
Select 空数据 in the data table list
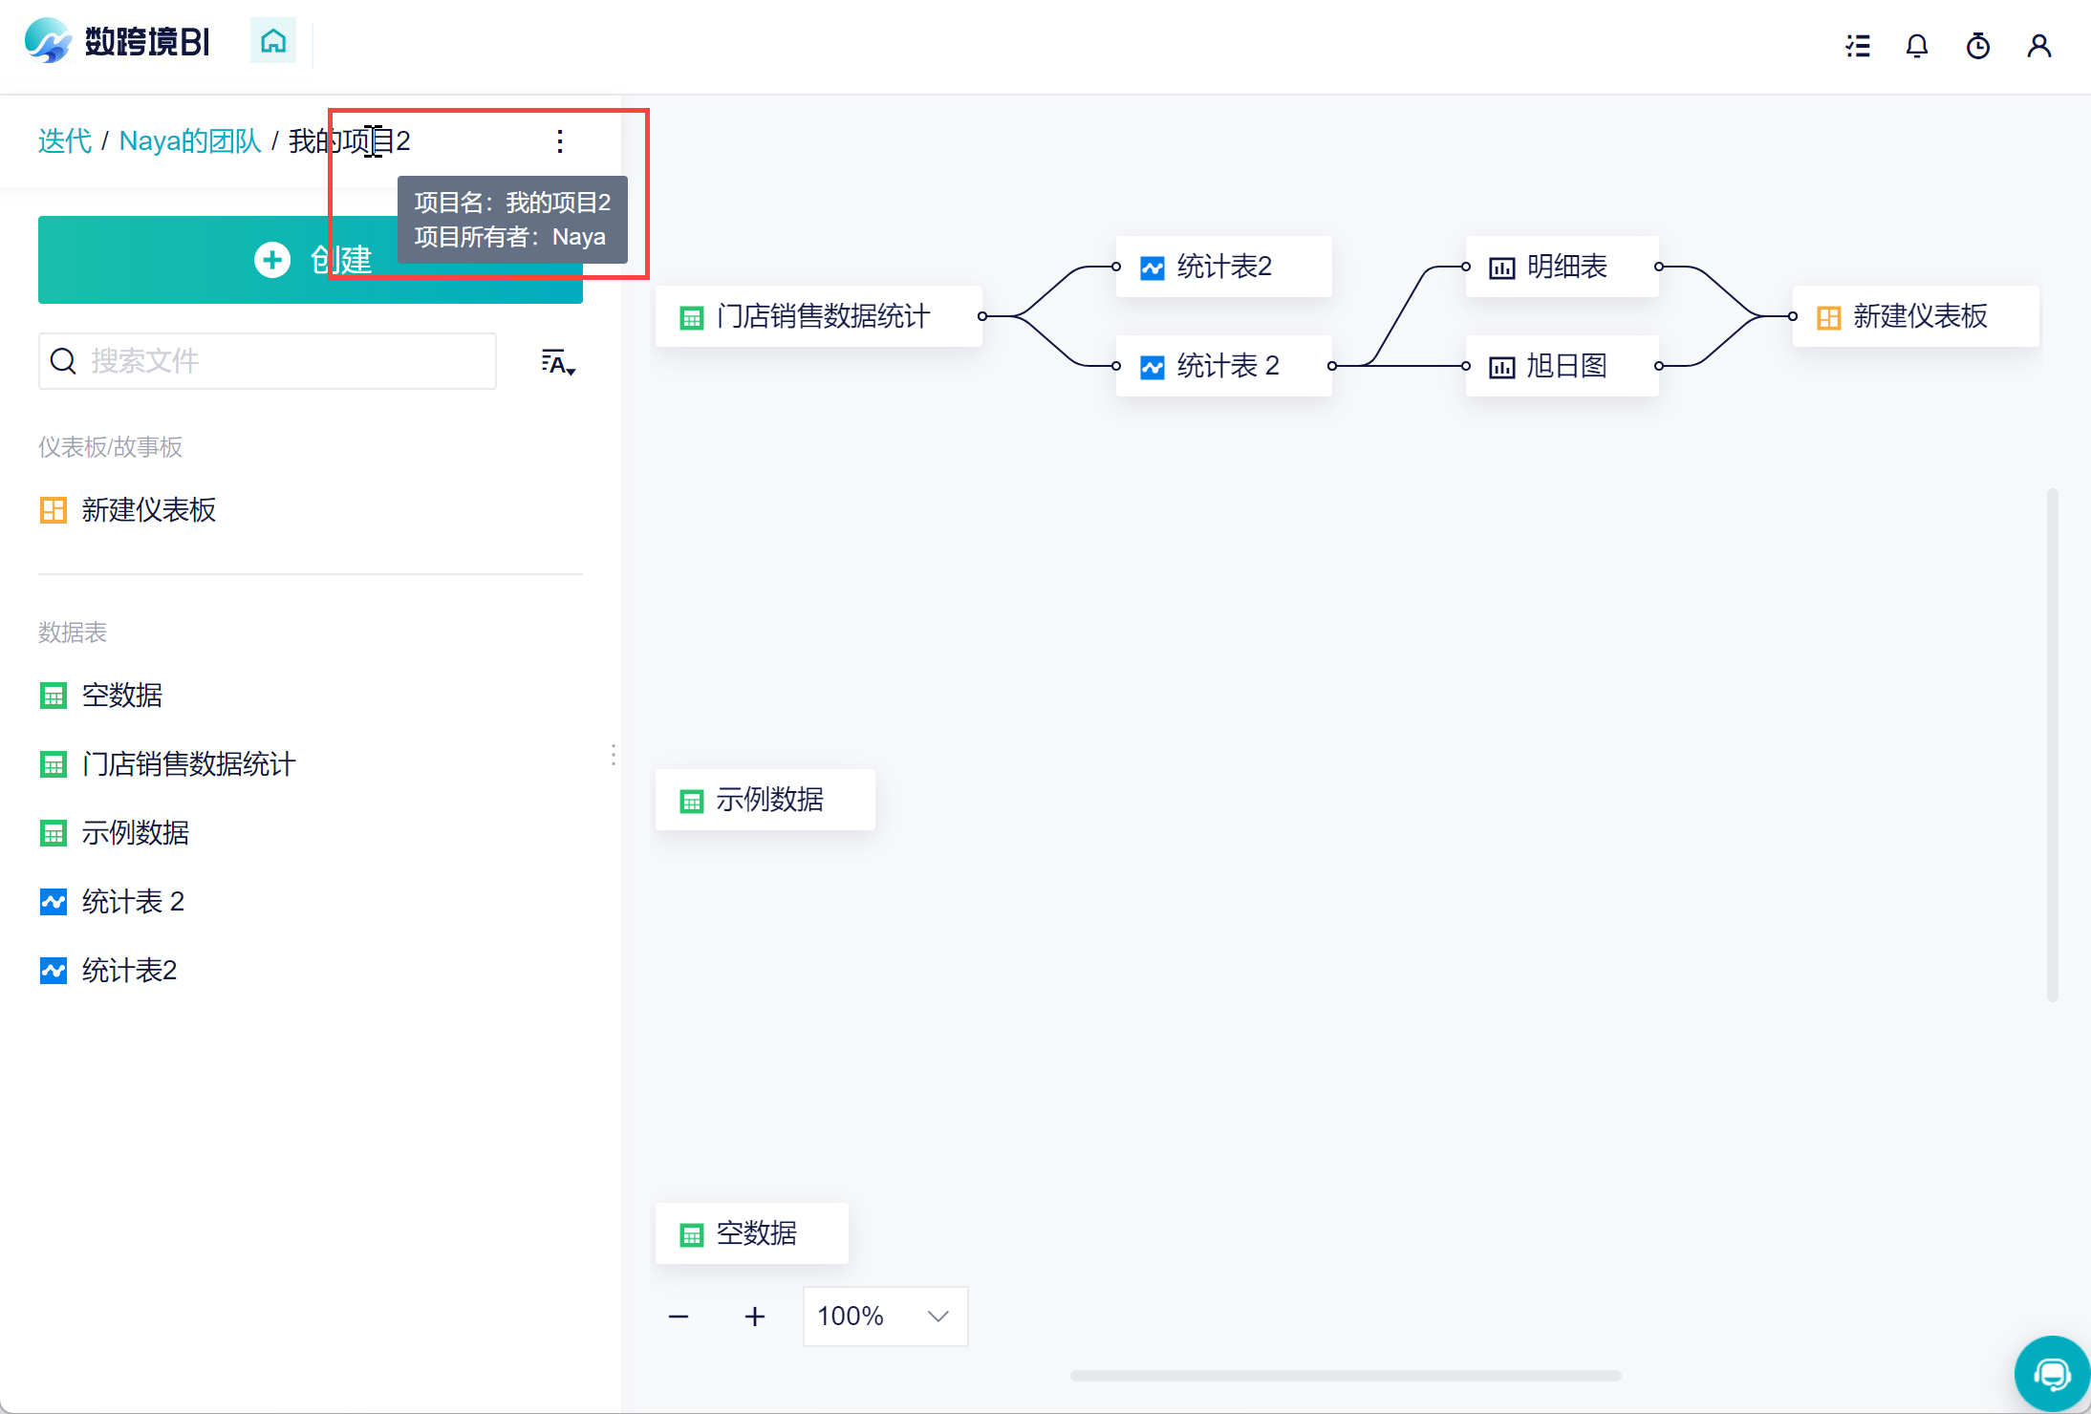[x=121, y=696]
